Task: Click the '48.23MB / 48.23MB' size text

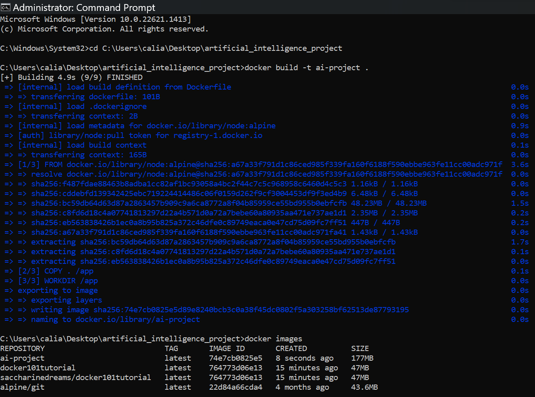Action: (389, 203)
